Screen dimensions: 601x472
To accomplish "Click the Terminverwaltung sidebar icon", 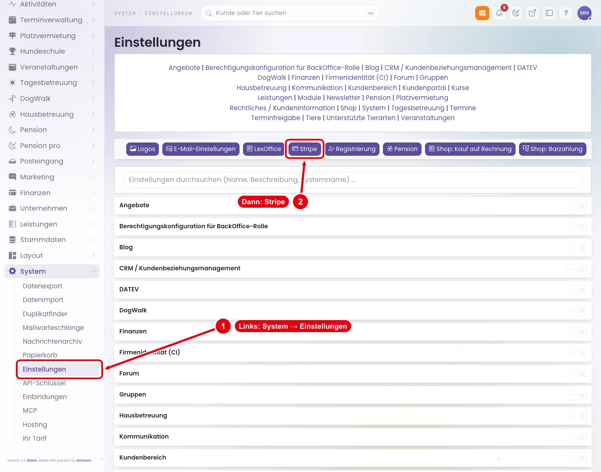I will click(12, 20).
